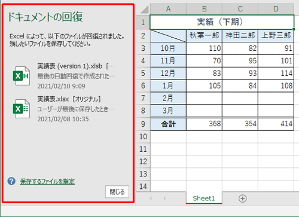Click the 神田二郎 header cell
The height and width of the screenshot is (217, 299).
[x=240, y=36]
